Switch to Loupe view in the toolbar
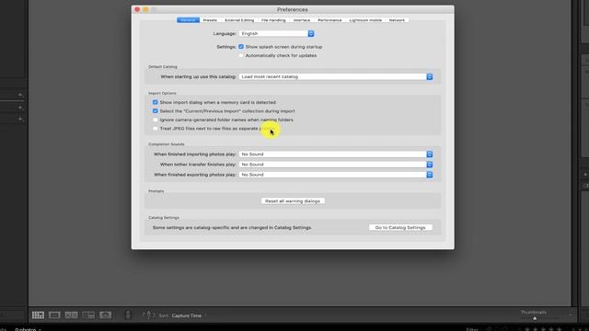Screen dimensions: 589x331 pyautogui.click(x=54, y=314)
